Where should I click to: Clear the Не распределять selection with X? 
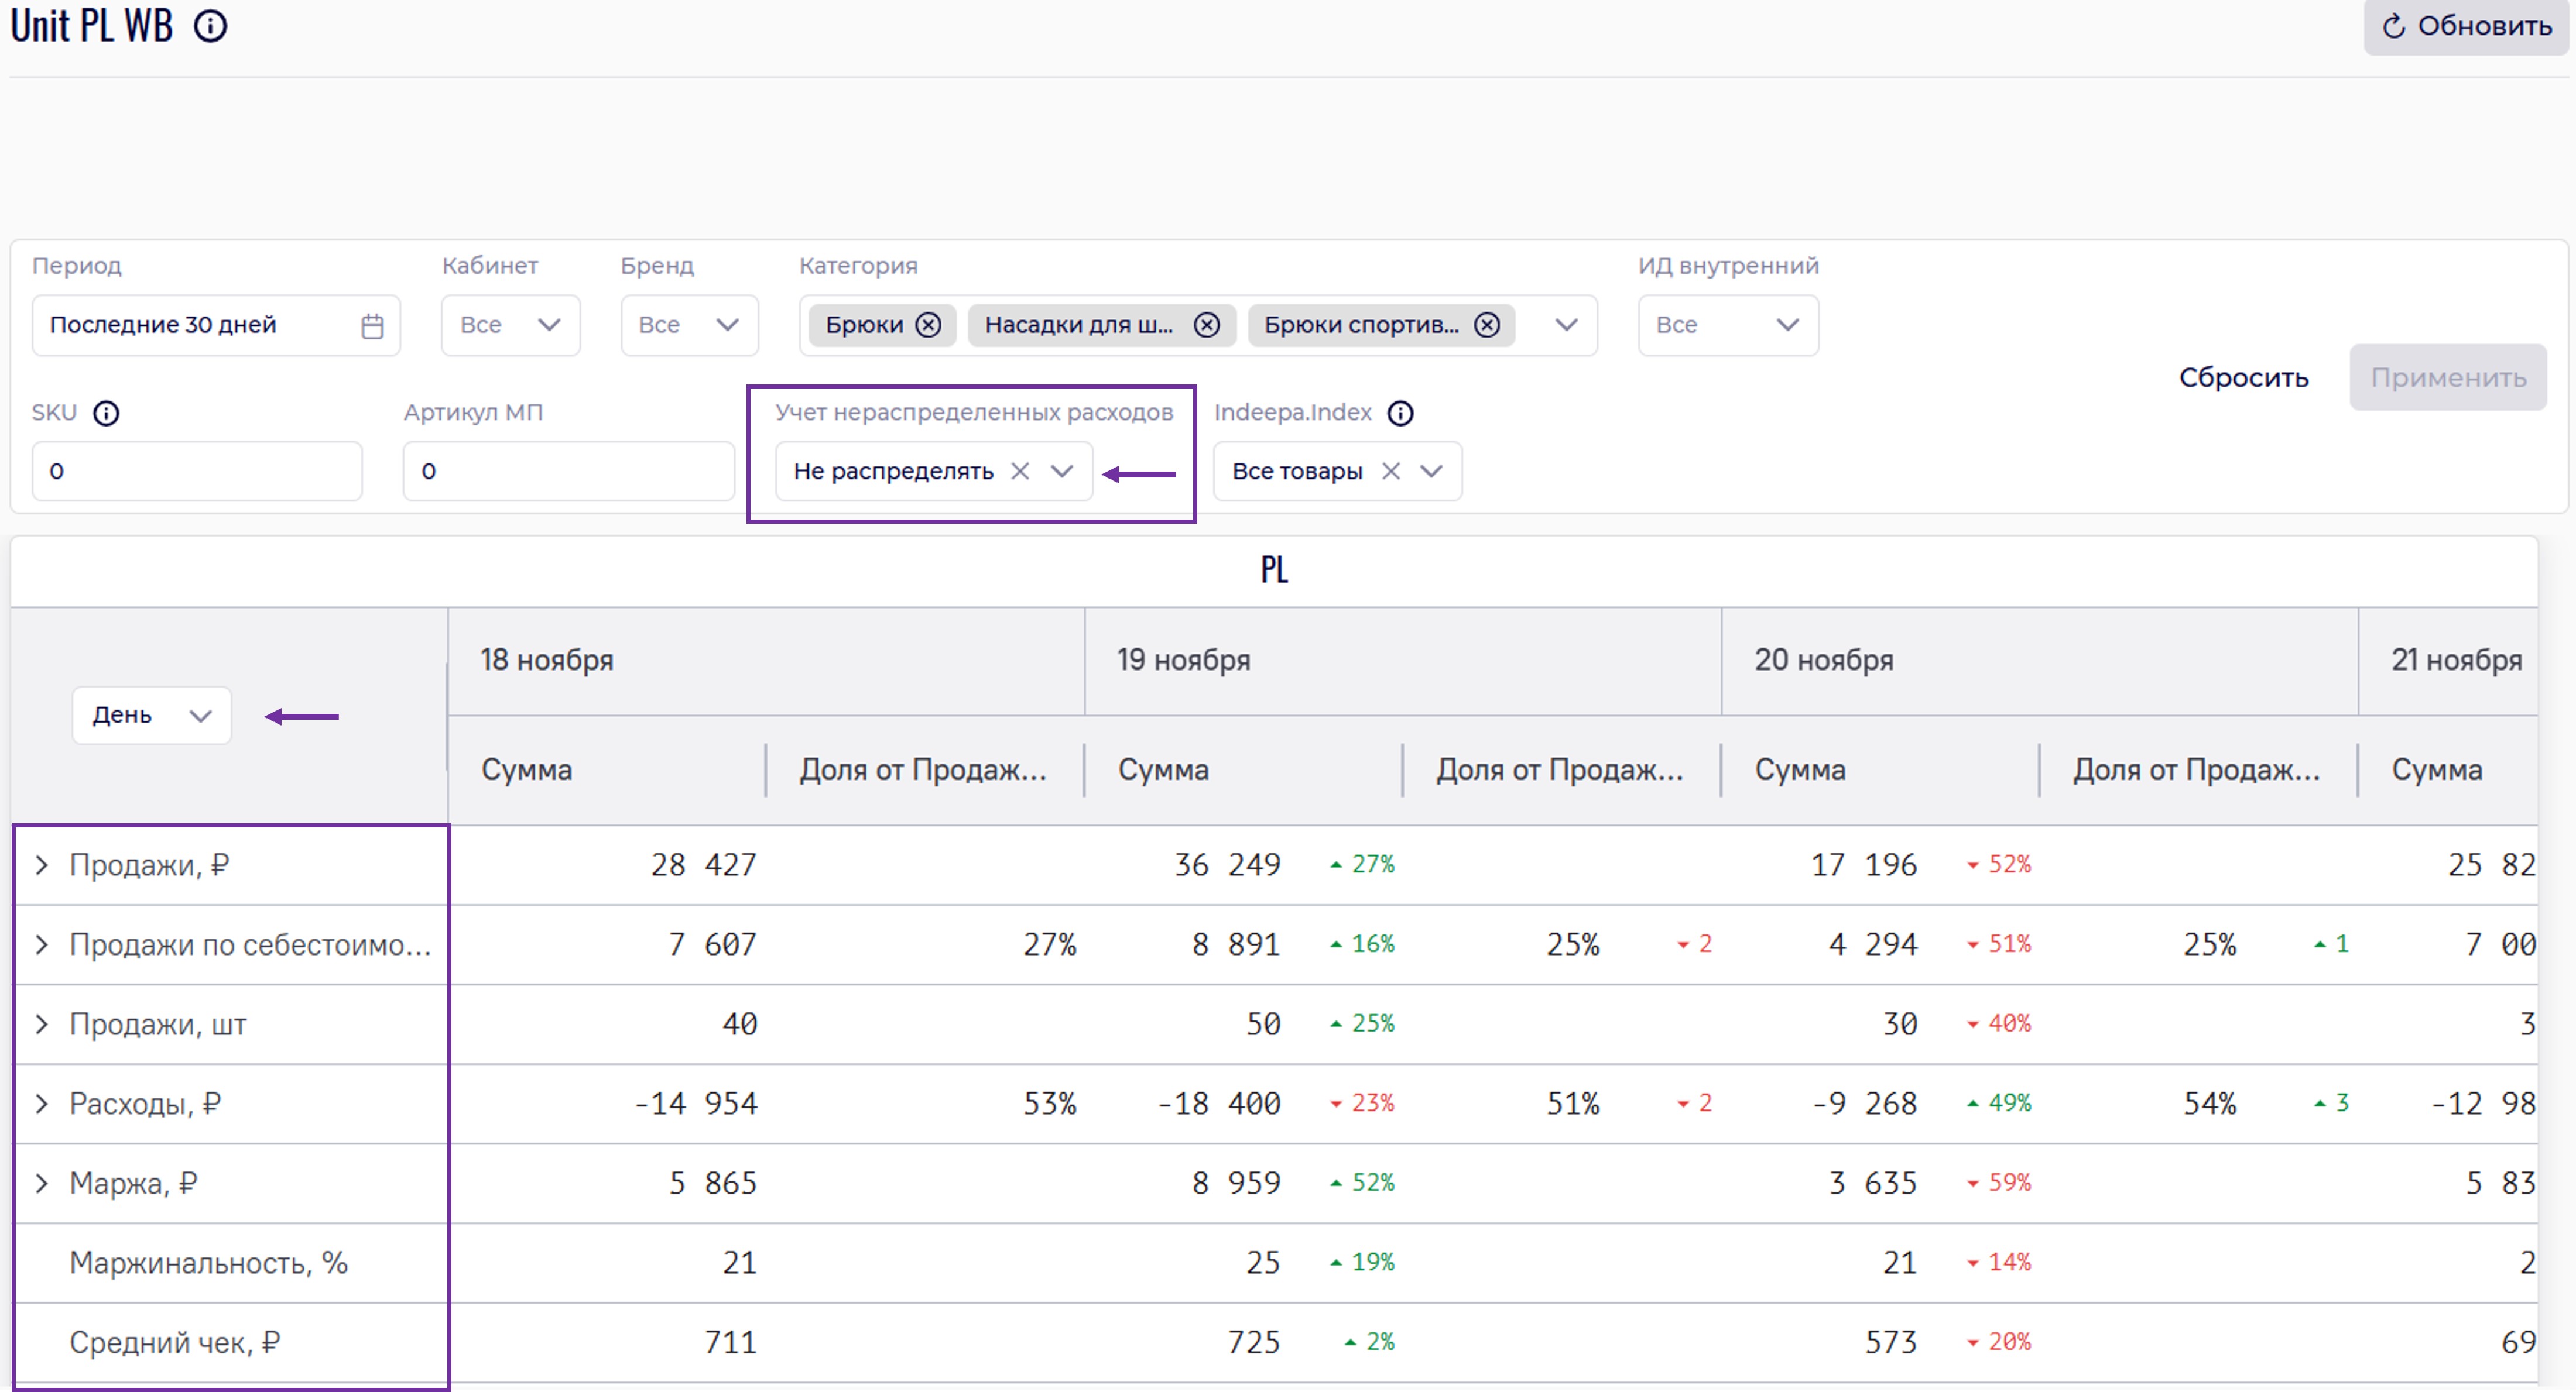(x=1020, y=470)
